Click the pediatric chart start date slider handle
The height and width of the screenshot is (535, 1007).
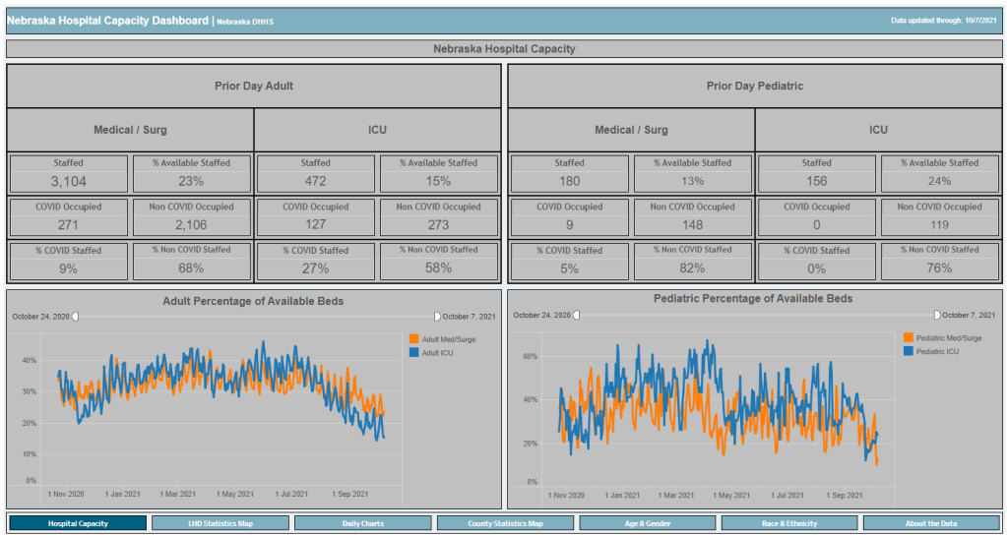point(577,315)
